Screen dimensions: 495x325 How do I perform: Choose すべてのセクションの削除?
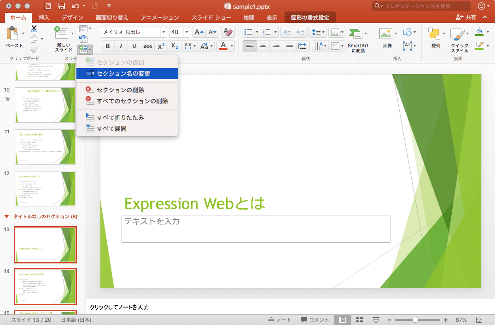point(127,101)
